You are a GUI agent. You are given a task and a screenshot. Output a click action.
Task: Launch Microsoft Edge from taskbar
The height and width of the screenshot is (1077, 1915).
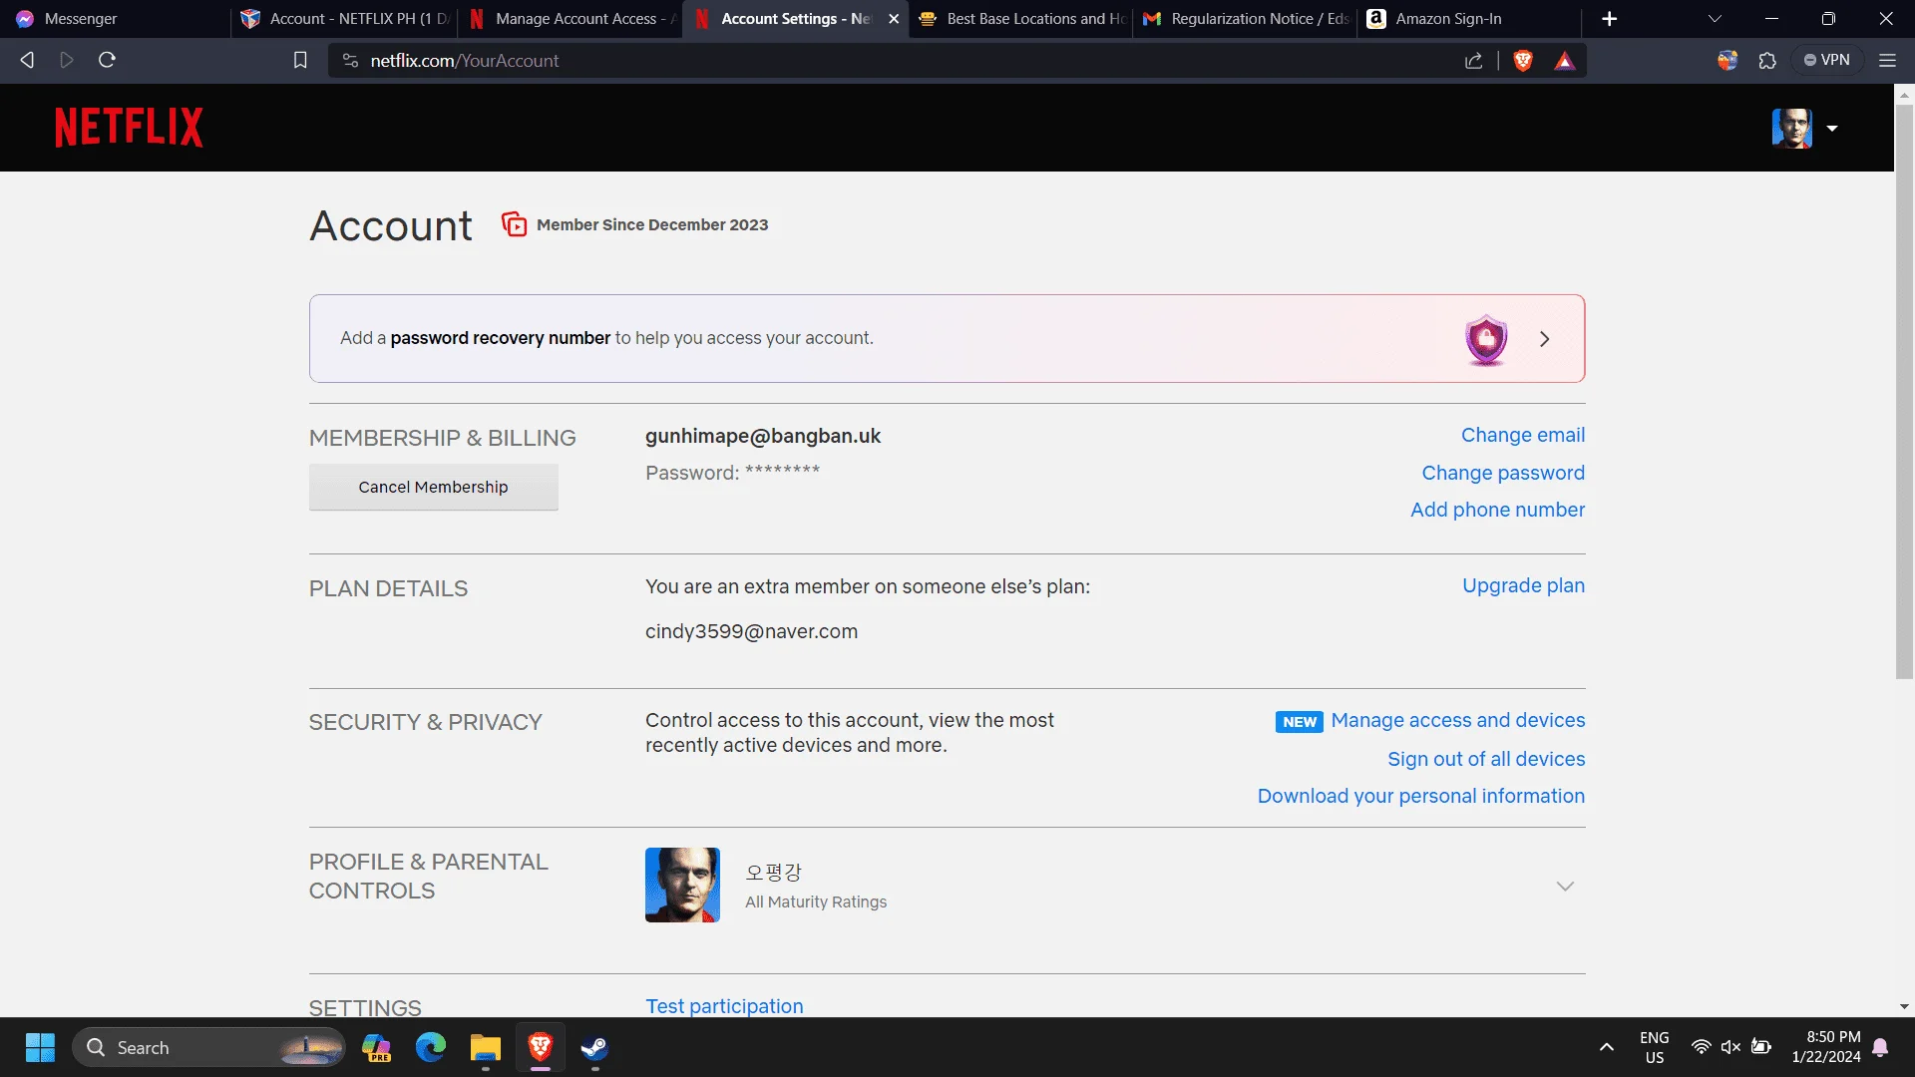click(x=431, y=1047)
